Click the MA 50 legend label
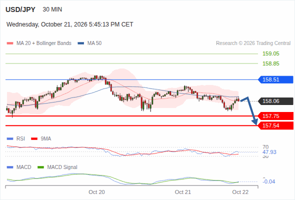Image resolution: width=295 pixels, height=200 pixels. pos(94,43)
